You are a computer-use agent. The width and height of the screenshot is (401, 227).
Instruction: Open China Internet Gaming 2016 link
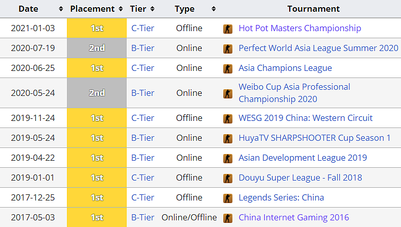click(x=294, y=217)
